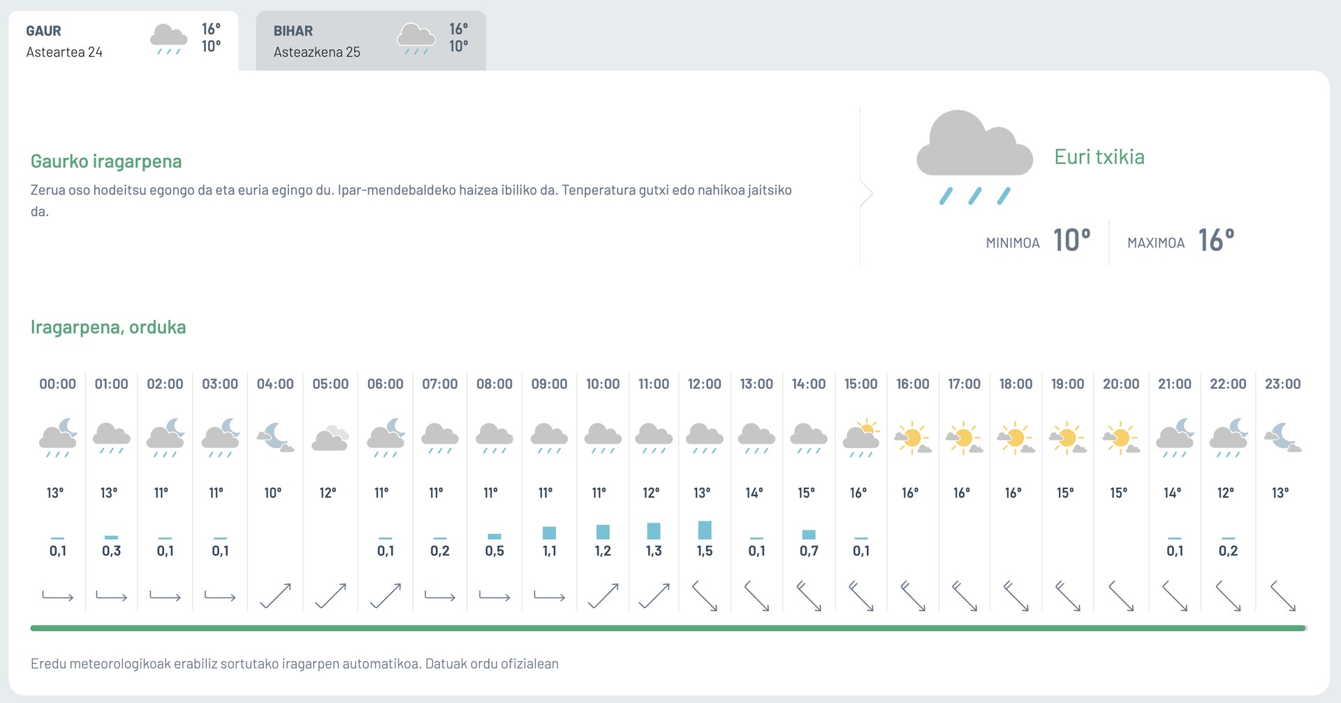The image size is (1341, 703).
Task: Click the 'Eredu meteorologikoak' footer note
Action: (x=295, y=664)
